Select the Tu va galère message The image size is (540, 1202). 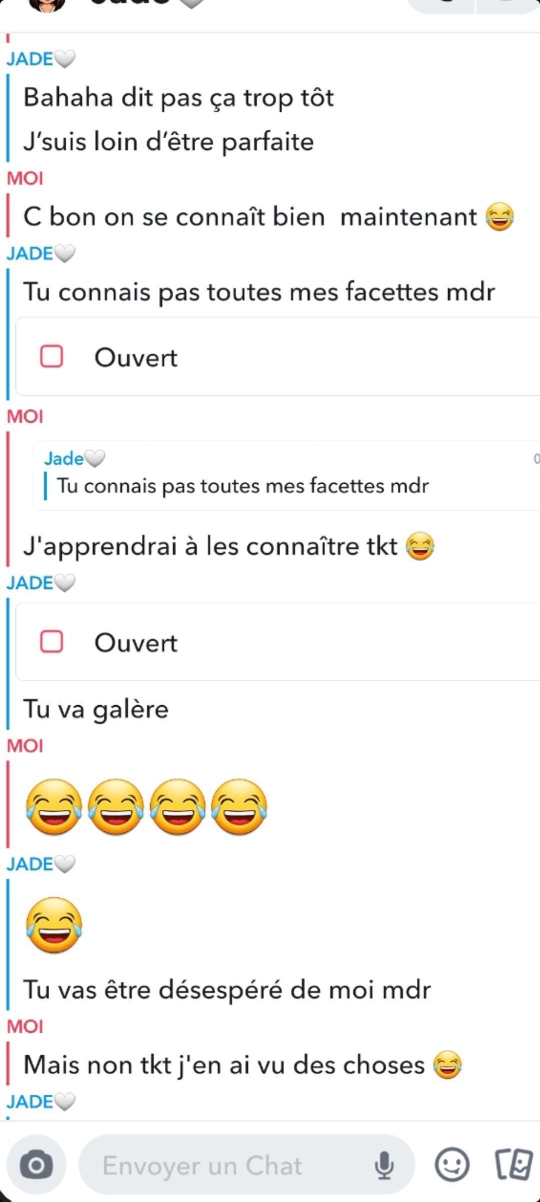(x=96, y=710)
